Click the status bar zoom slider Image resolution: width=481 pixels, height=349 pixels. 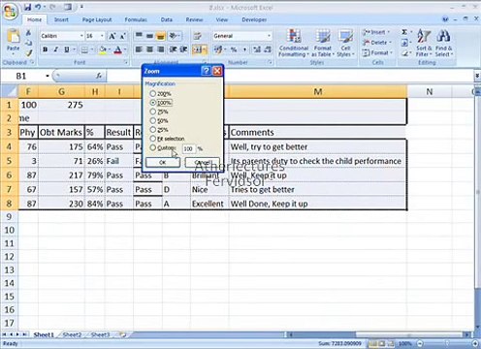447,343
